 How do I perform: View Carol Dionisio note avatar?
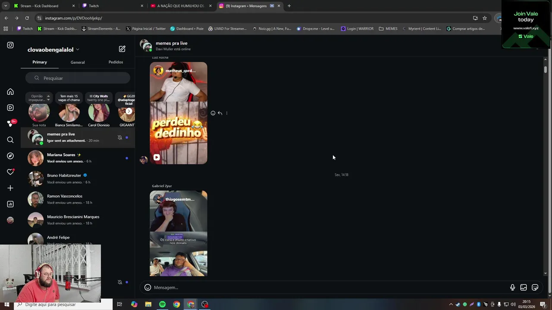pyautogui.click(x=99, y=113)
